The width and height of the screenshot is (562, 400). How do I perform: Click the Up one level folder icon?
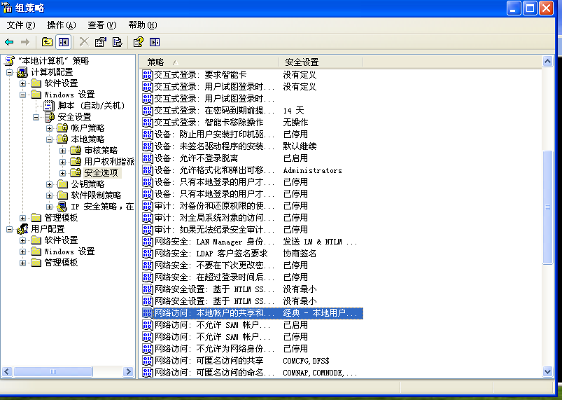[47, 42]
